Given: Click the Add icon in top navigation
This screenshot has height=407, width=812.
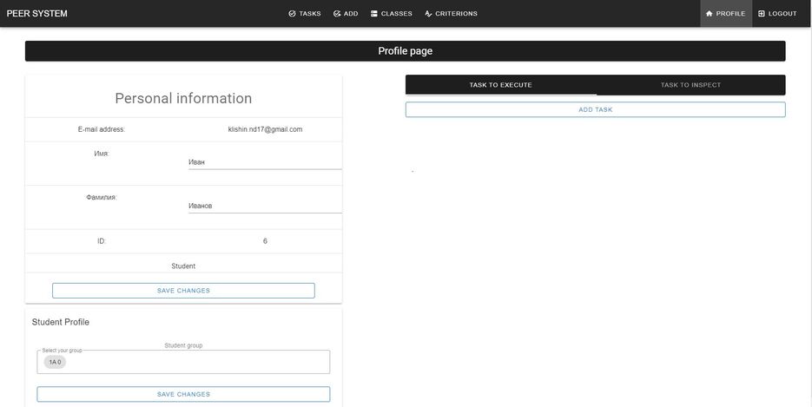Looking at the screenshot, I should (x=337, y=14).
